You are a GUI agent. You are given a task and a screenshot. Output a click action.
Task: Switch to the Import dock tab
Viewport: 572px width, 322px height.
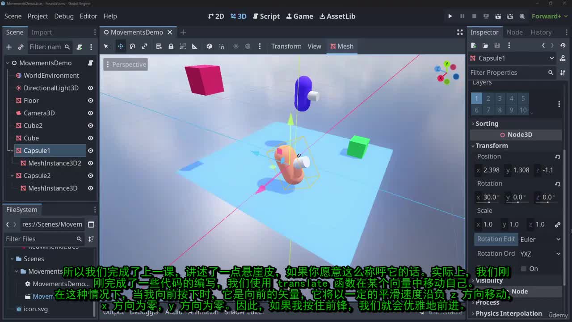[42, 32]
